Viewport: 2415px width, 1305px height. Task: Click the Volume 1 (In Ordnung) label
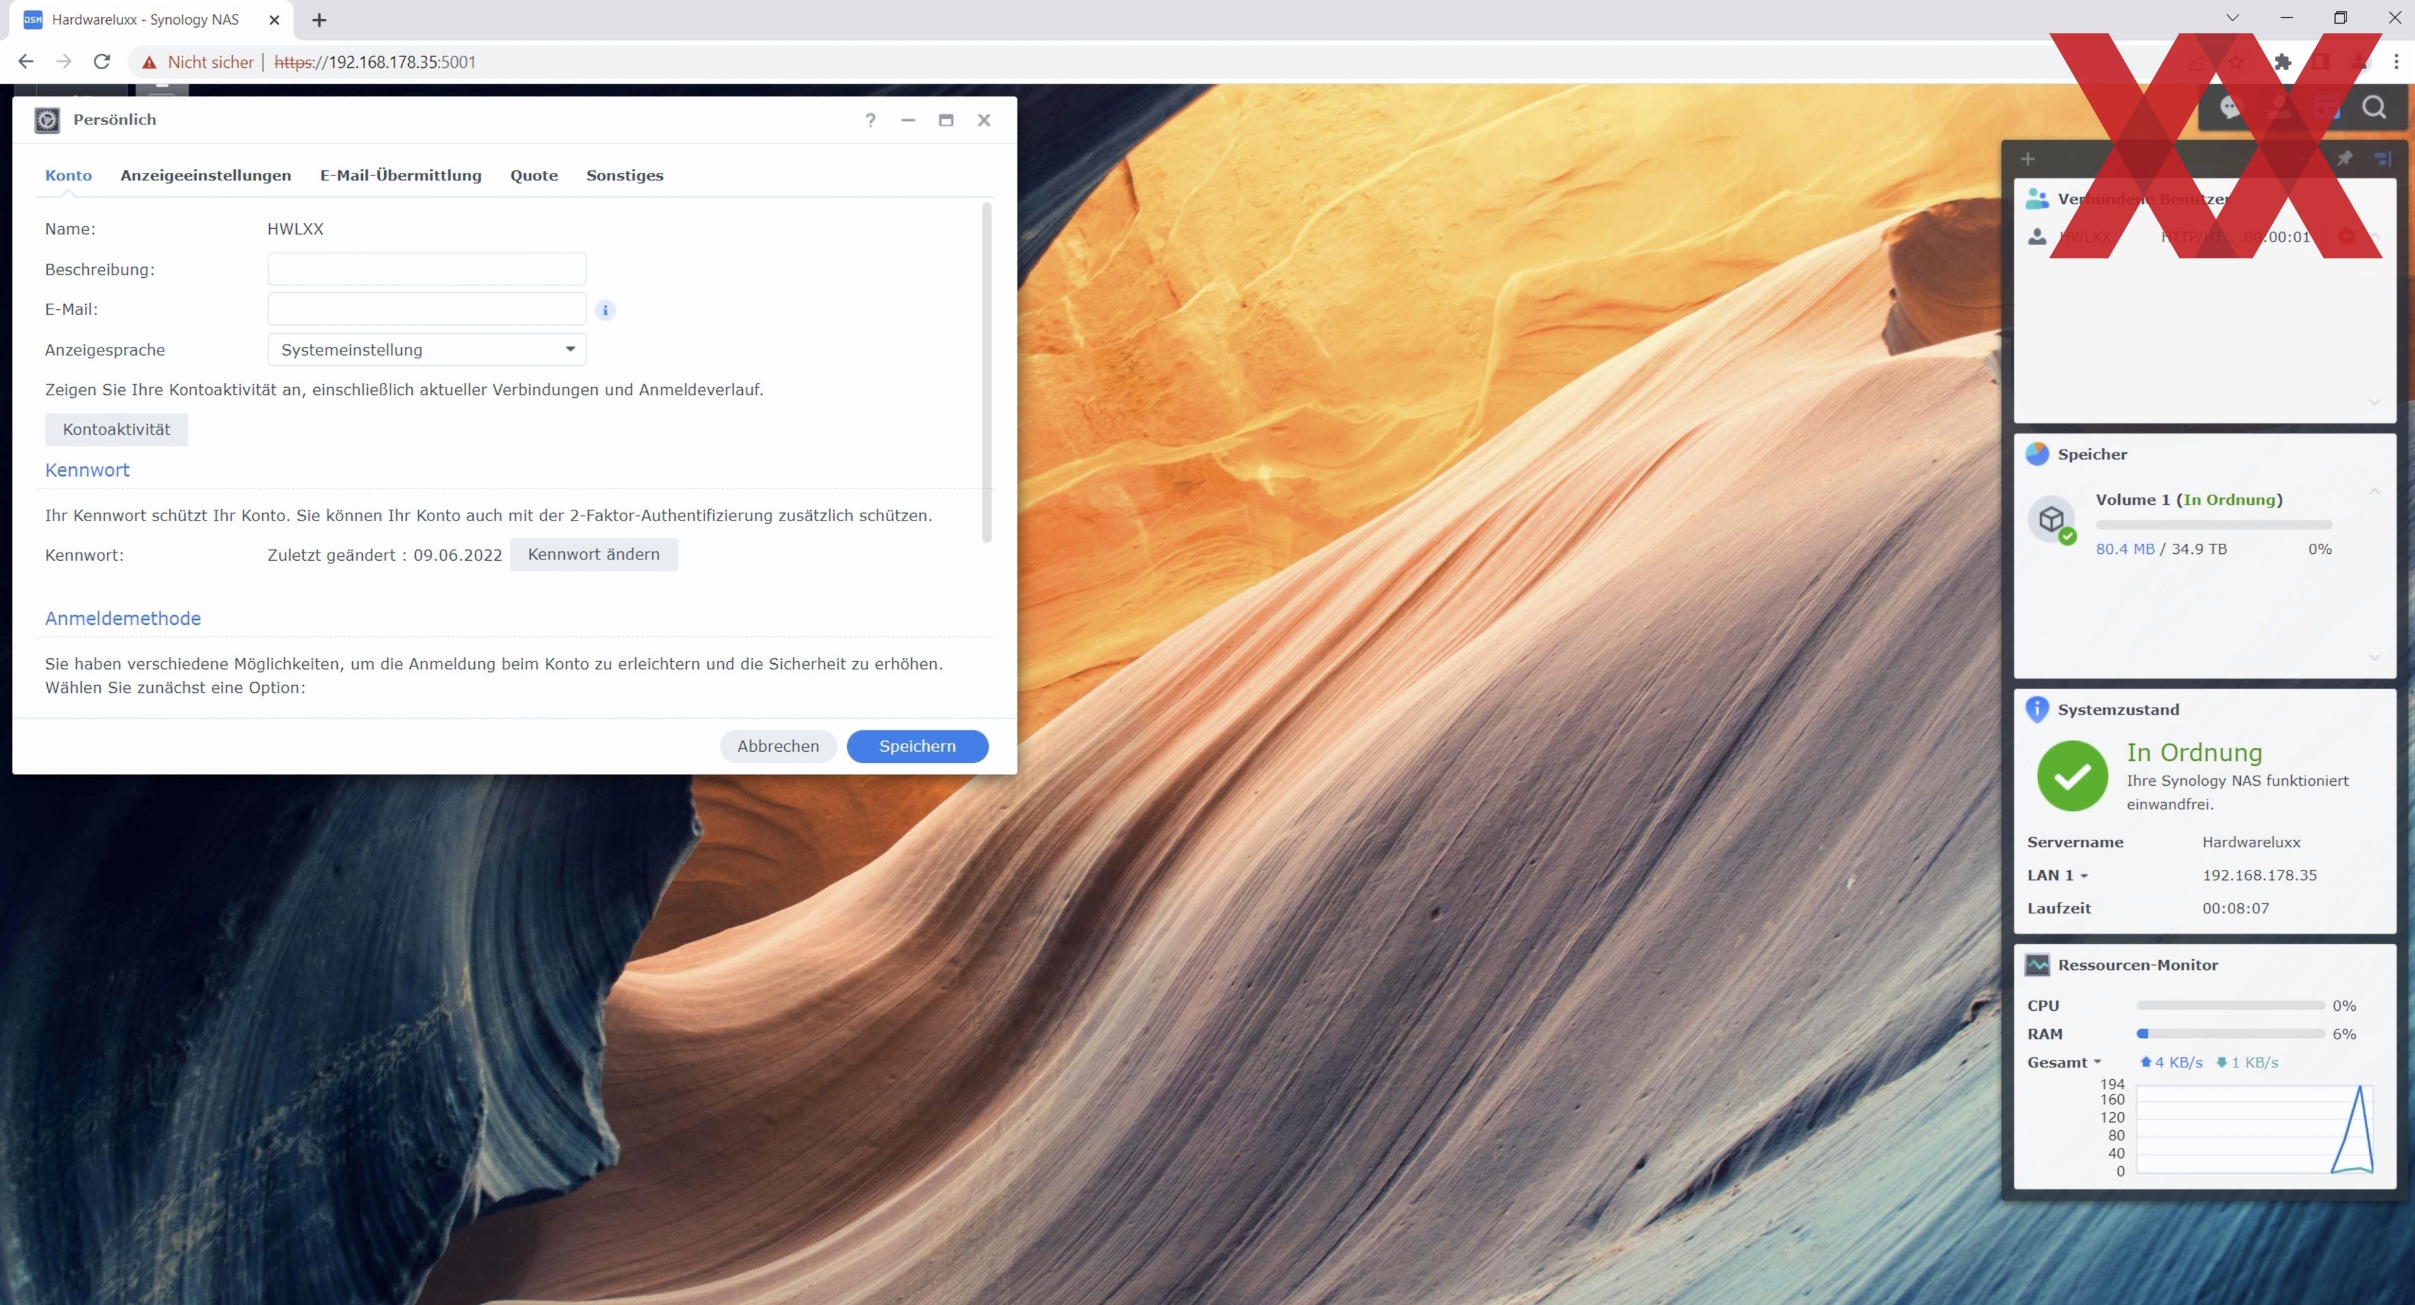(2189, 499)
